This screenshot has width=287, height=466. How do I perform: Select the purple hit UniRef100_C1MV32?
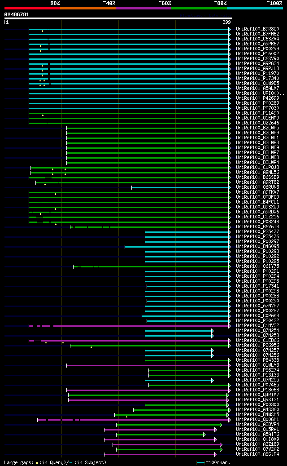257,325
